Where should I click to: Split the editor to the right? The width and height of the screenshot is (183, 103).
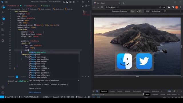(86, 6)
